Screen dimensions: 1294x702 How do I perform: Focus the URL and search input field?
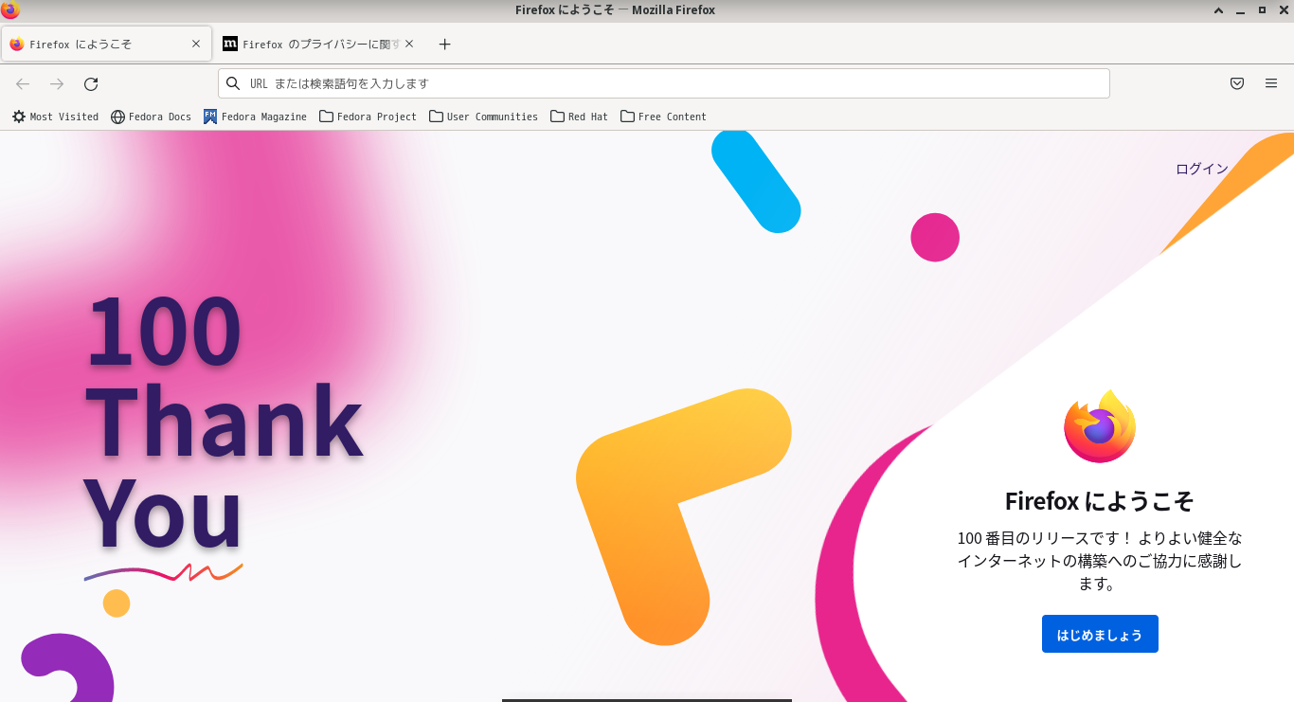point(664,83)
